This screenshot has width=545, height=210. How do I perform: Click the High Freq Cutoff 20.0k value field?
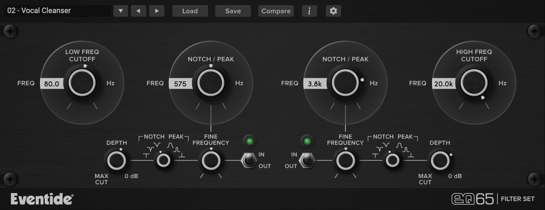tap(443, 84)
